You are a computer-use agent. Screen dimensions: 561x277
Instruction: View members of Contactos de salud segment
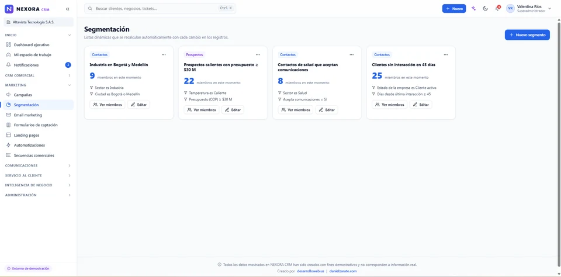[x=296, y=110]
